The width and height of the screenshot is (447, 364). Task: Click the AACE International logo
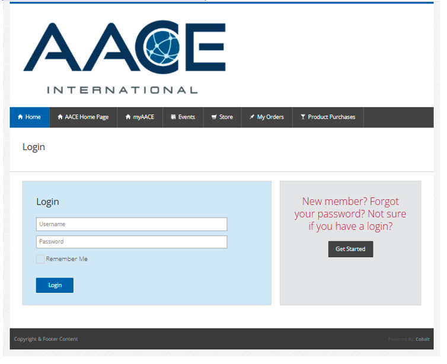(124, 57)
